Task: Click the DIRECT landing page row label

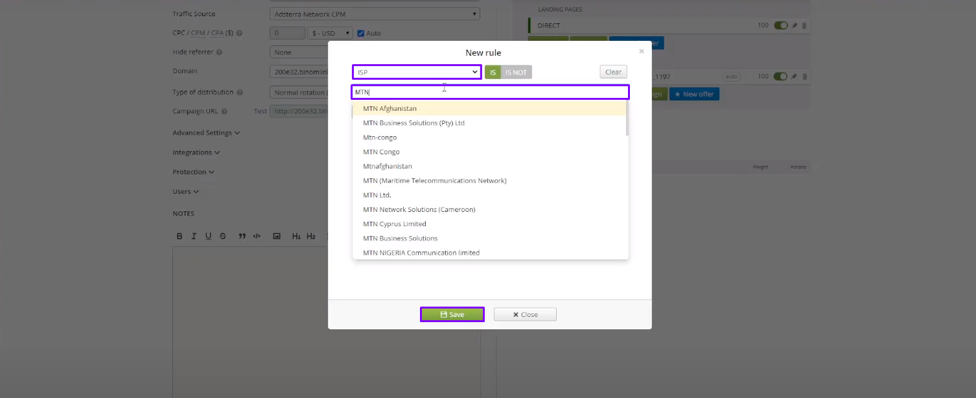Action: [548, 25]
